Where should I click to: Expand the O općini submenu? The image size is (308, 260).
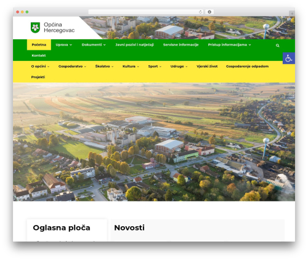[x=40, y=66]
